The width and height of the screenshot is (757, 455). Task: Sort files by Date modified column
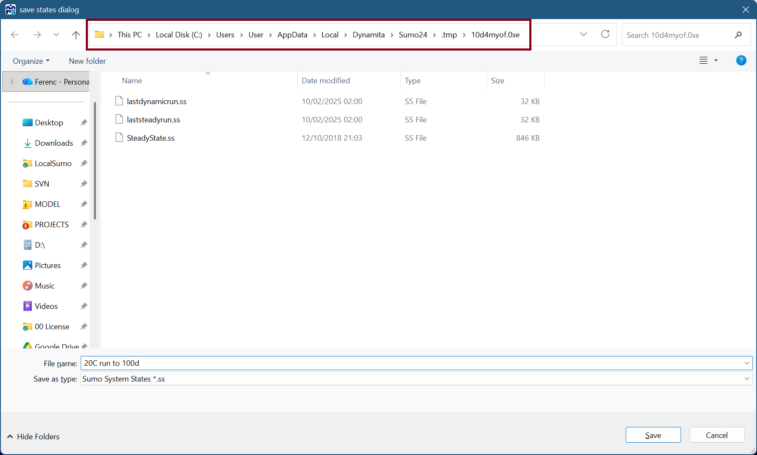325,81
